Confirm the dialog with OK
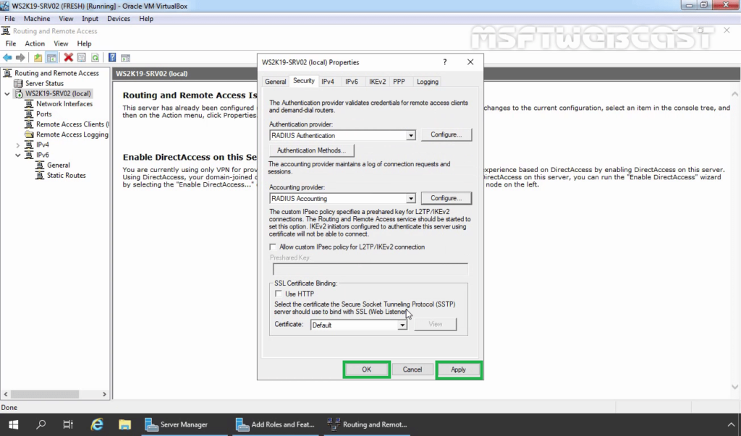741x436 pixels. (367, 370)
